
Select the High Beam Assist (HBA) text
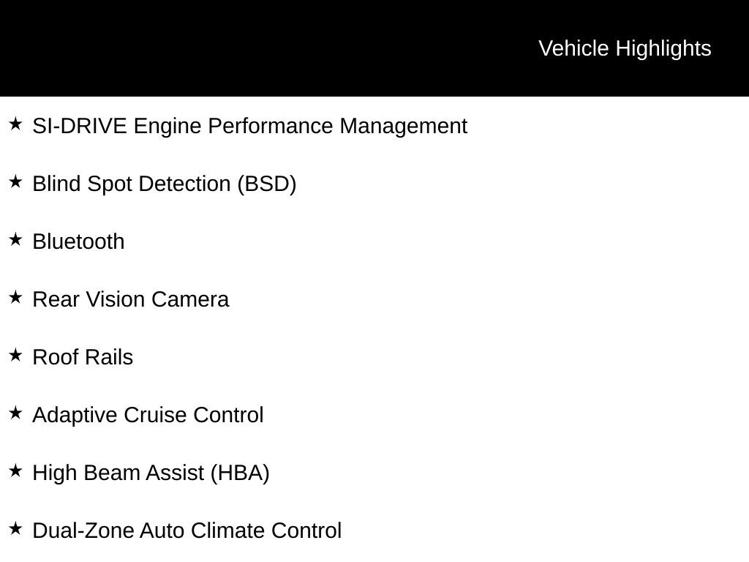(151, 473)
